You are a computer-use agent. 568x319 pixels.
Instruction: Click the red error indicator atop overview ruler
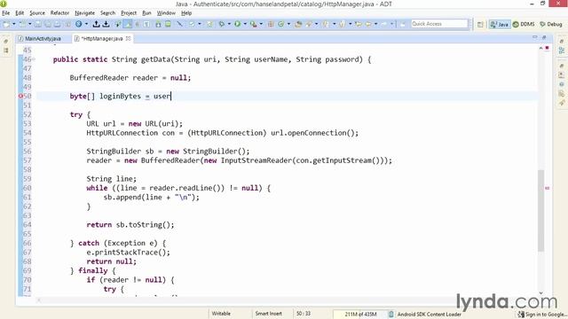click(x=547, y=48)
